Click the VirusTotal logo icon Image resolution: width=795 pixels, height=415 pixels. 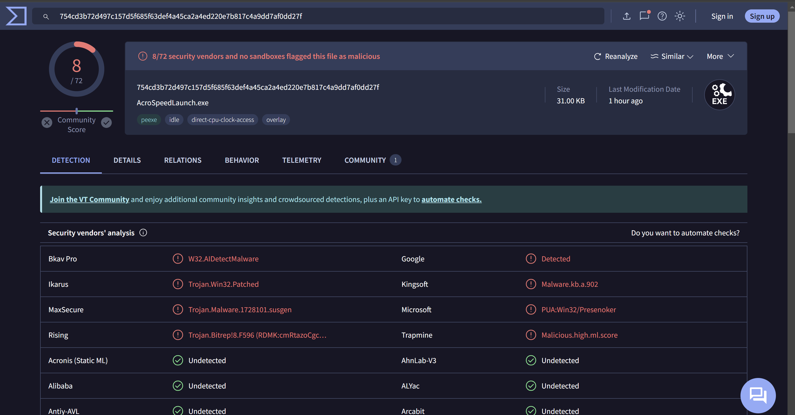[x=16, y=16]
